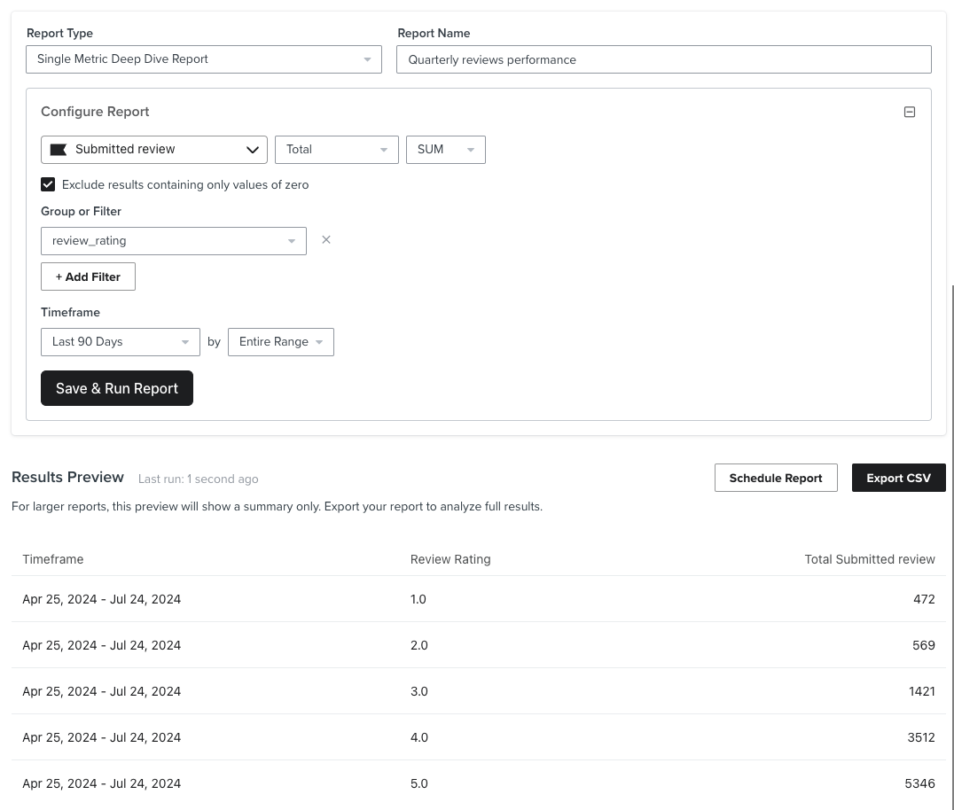Click the + Add Filter button
Screen dimensions: 954x810
pos(88,276)
